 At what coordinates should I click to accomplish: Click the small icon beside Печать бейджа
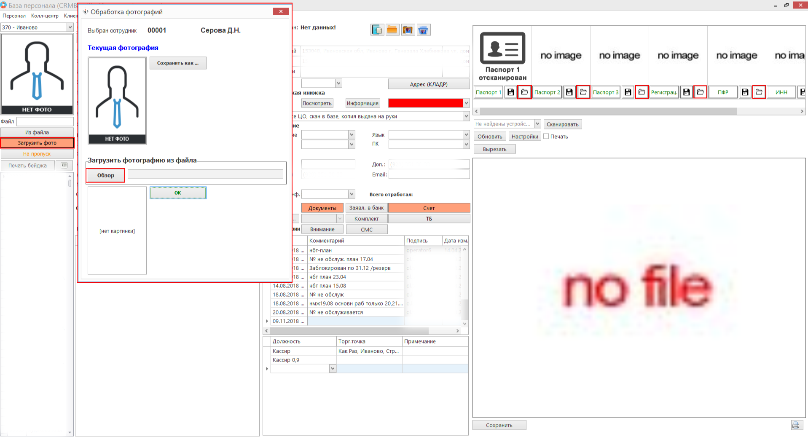pyautogui.click(x=64, y=165)
